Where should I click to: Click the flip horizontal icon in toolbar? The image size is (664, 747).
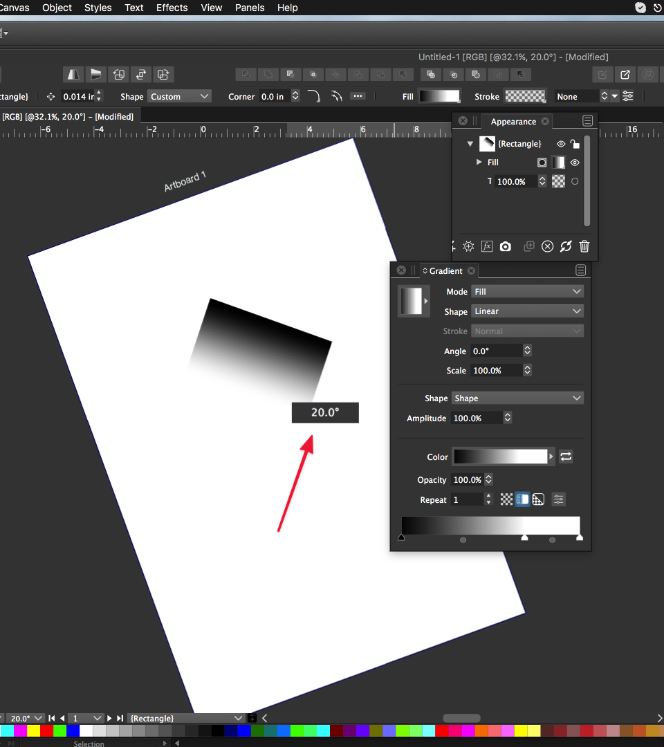click(74, 75)
